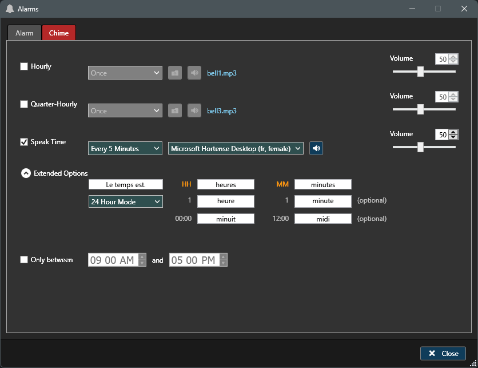This screenshot has width=478, height=368.
Task: Click the Quarter-Hourly volume slider
Action: 424,109
